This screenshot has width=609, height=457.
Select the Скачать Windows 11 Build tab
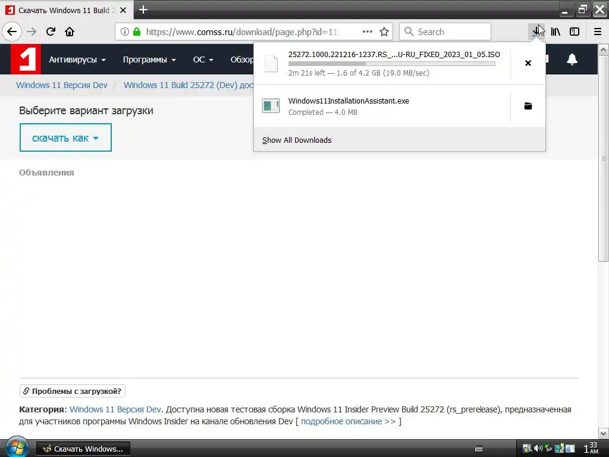[x=67, y=10]
